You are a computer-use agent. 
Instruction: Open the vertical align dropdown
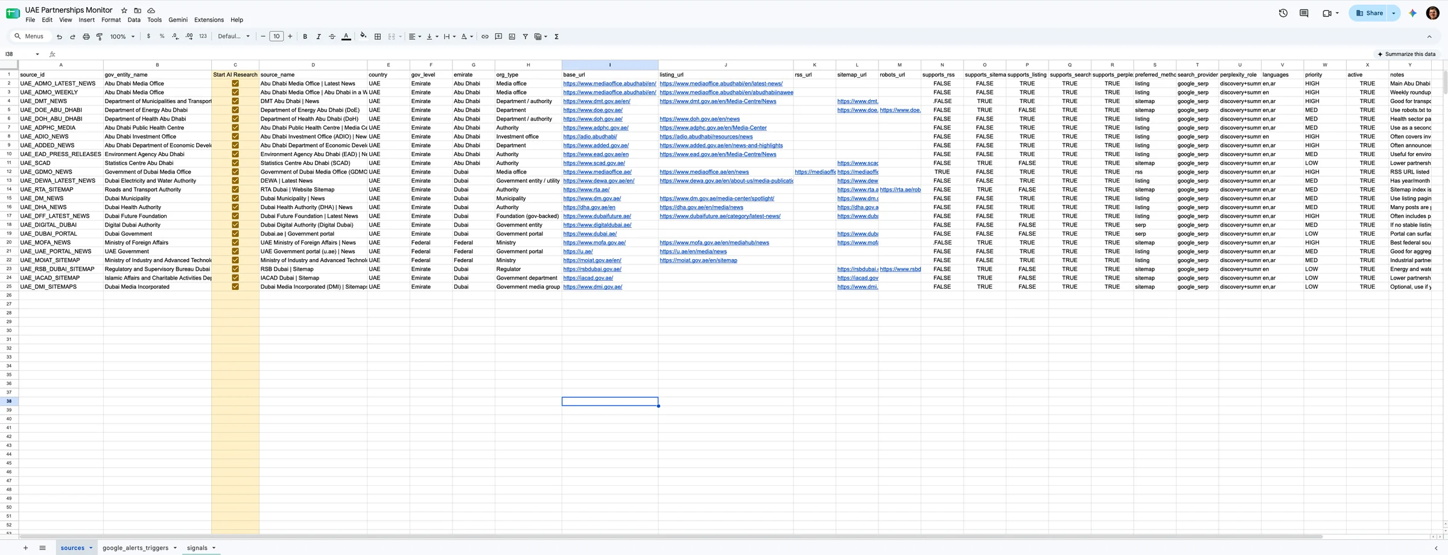[432, 37]
